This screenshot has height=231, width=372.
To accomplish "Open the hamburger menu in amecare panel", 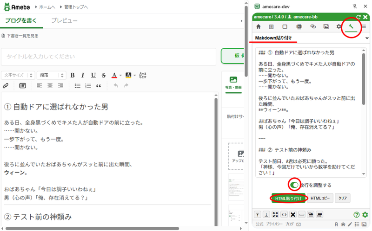I will click(x=364, y=27).
